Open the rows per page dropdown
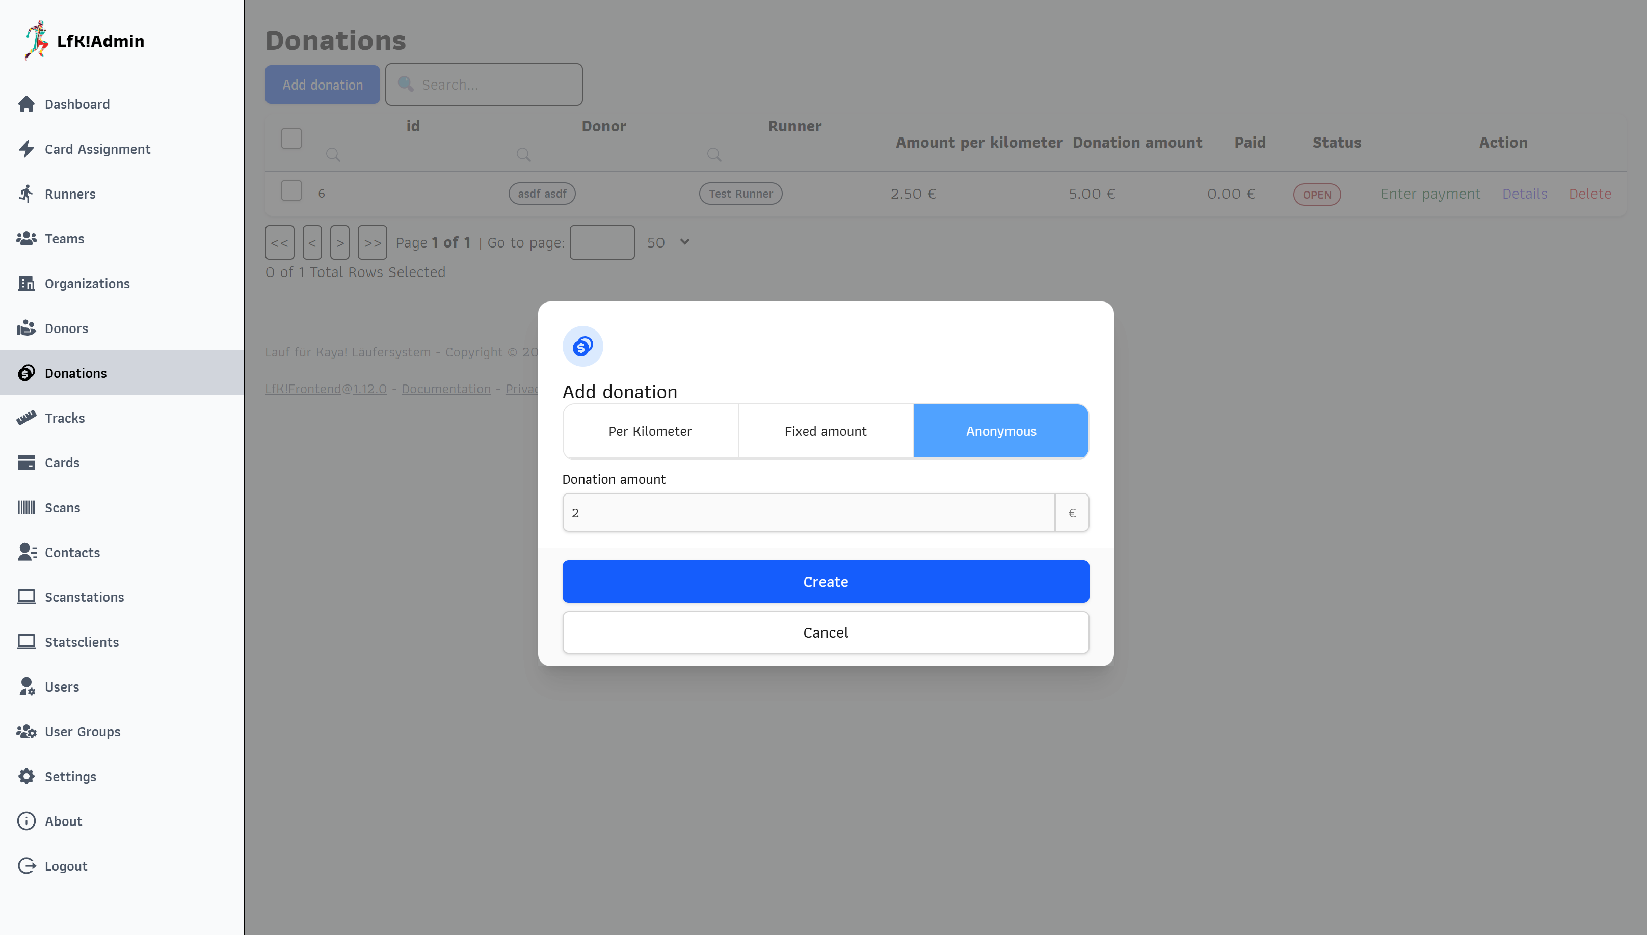This screenshot has height=935, width=1647. pyautogui.click(x=668, y=242)
